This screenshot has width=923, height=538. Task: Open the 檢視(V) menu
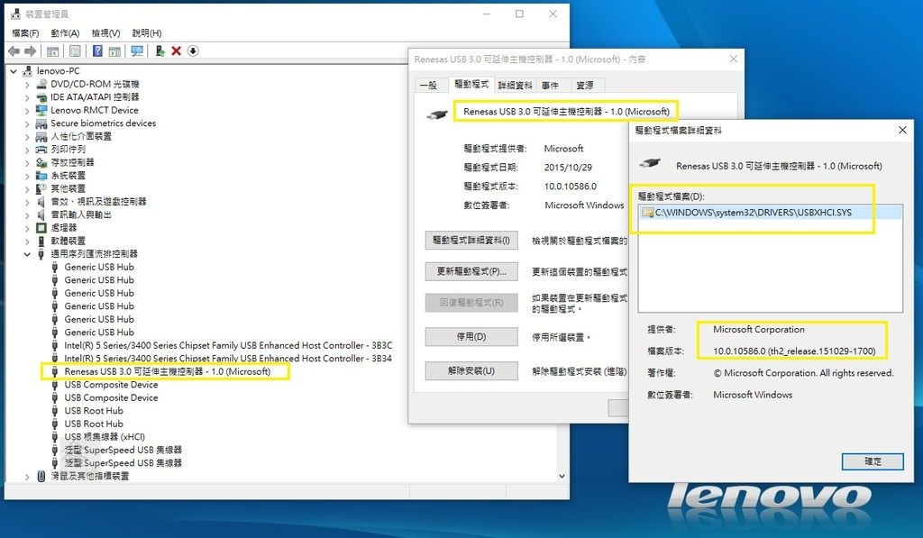pyautogui.click(x=106, y=33)
